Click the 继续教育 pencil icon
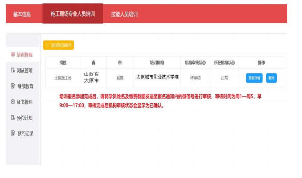The image size is (302, 178). (13, 86)
